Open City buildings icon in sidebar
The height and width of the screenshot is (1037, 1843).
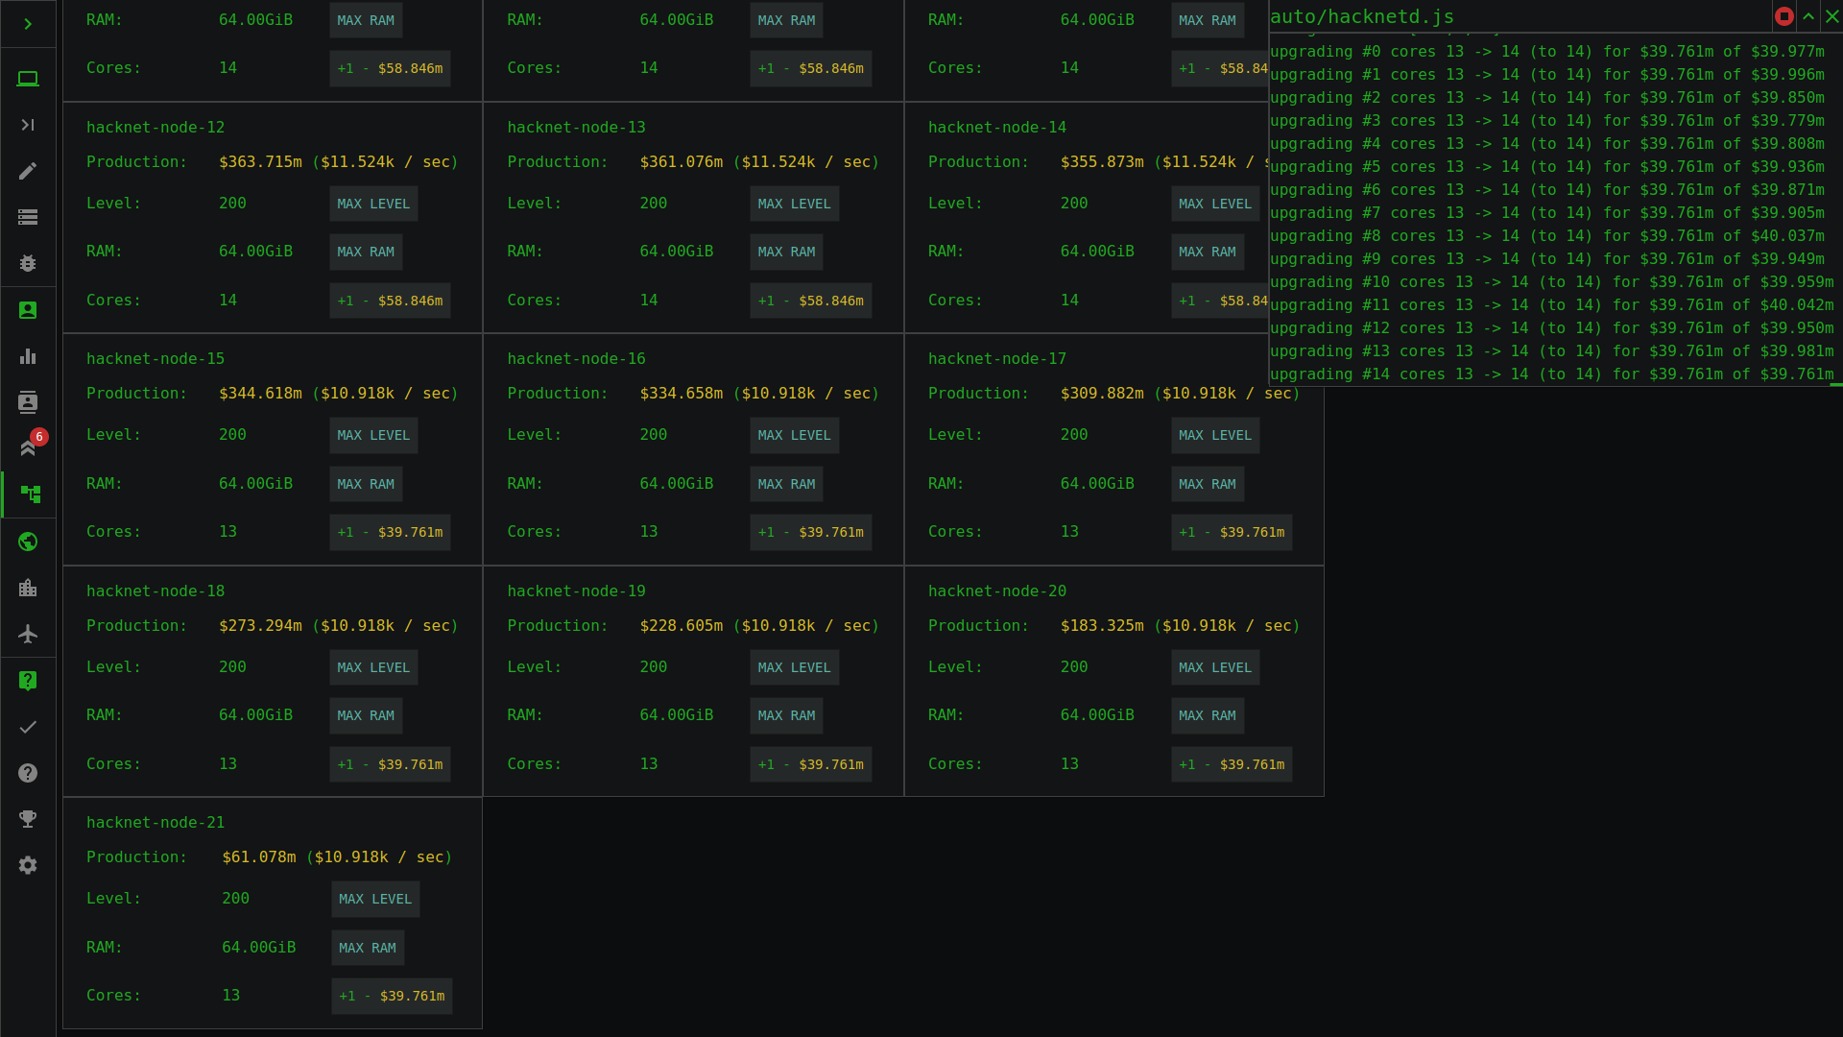(28, 588)
